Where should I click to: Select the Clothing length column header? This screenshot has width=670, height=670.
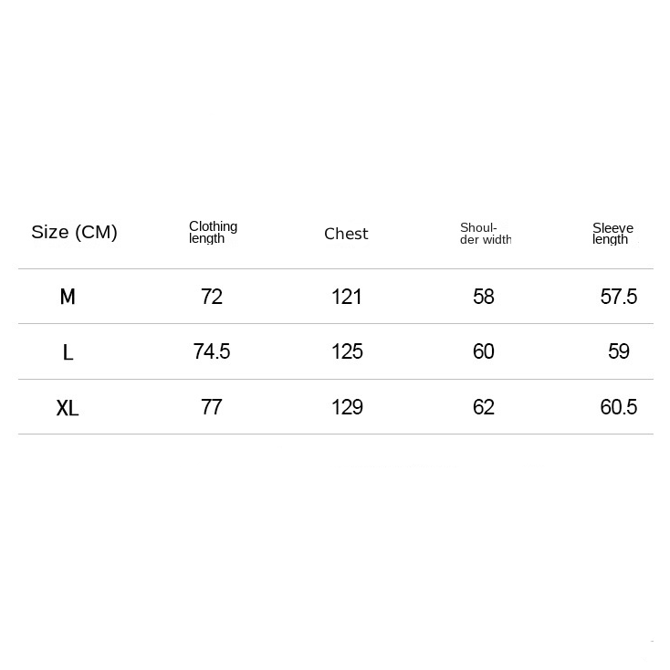click(x=213, y=233)
